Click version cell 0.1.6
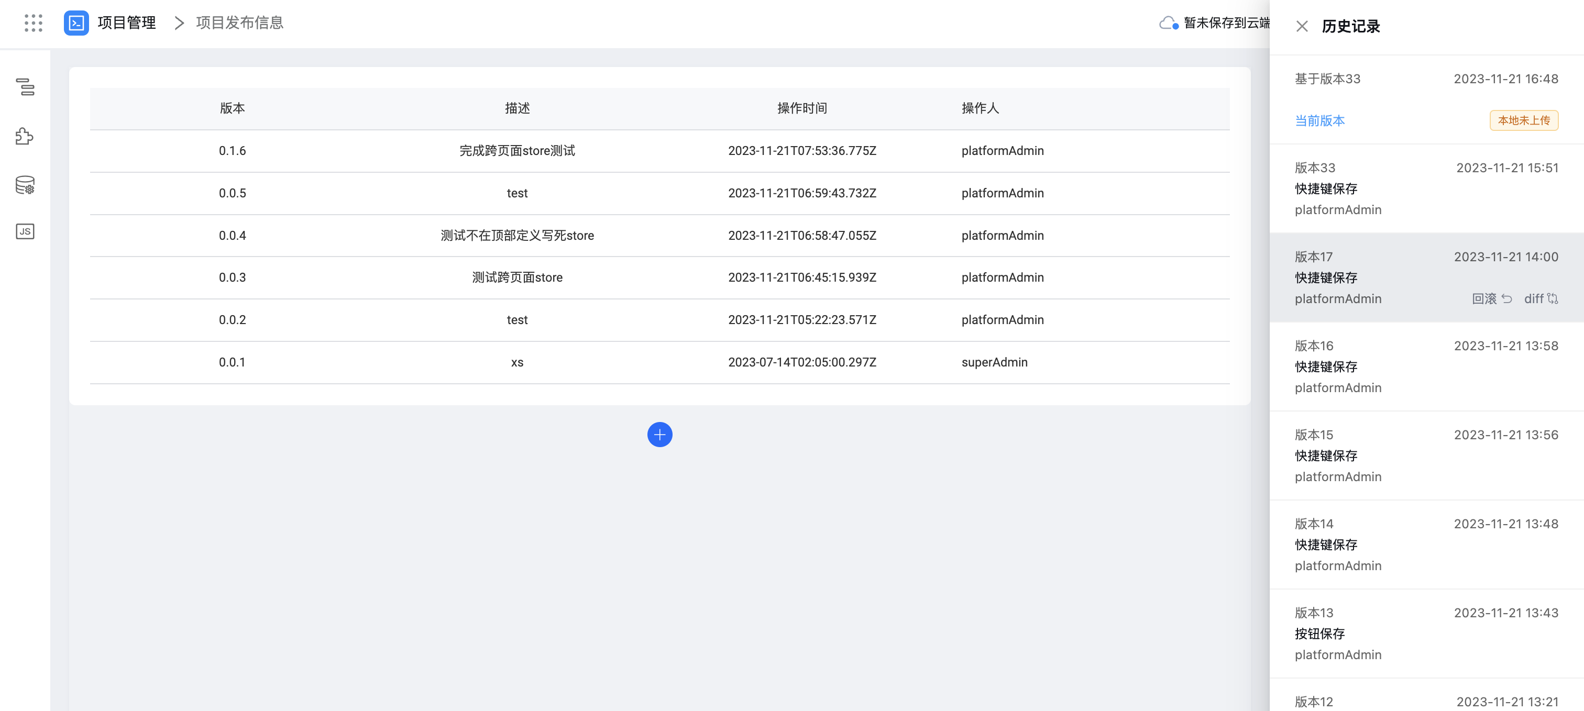The image size is (1584, 711). (x=233, y=151)
